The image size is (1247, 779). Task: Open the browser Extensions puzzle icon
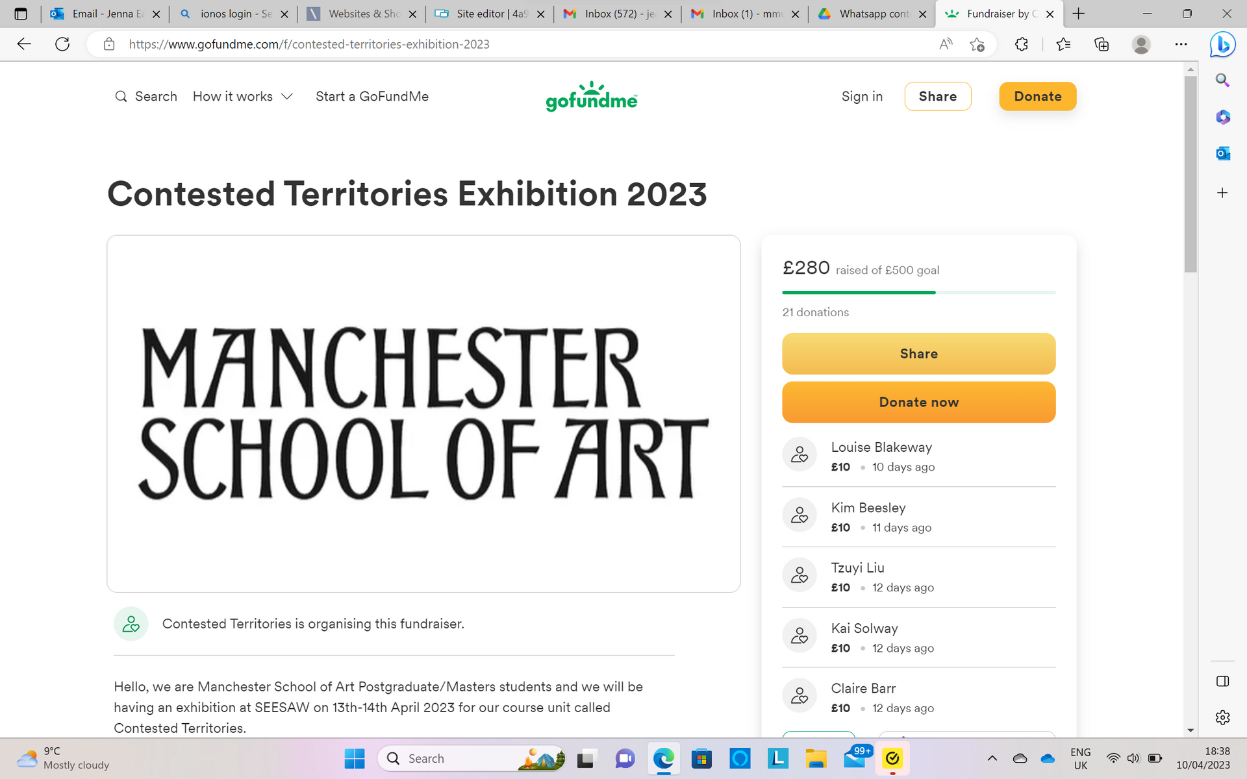[x=1022, y=44]
